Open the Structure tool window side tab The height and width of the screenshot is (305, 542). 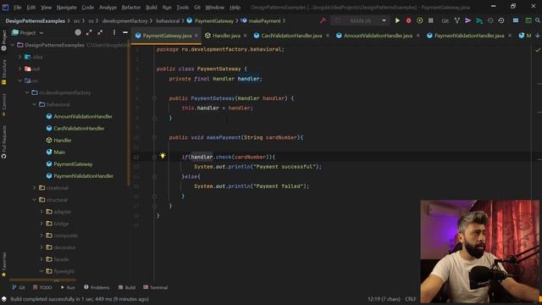(x=3, y=71)
